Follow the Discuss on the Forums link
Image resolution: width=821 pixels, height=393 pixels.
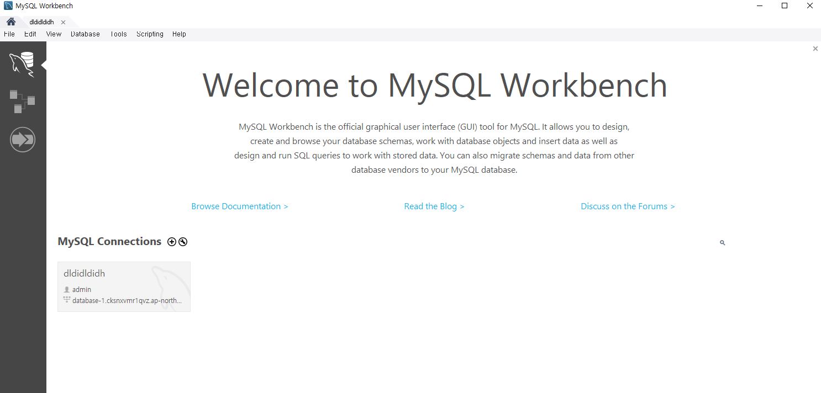pyautogui.click(x=628, y=206)
